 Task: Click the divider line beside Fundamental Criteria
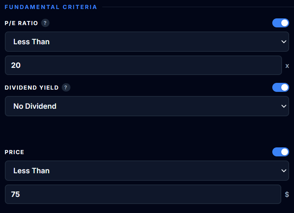(x=195, y=7)
